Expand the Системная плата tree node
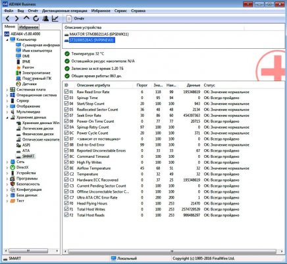The height and width of the screenshot is (264, 287). pos(7,90)
